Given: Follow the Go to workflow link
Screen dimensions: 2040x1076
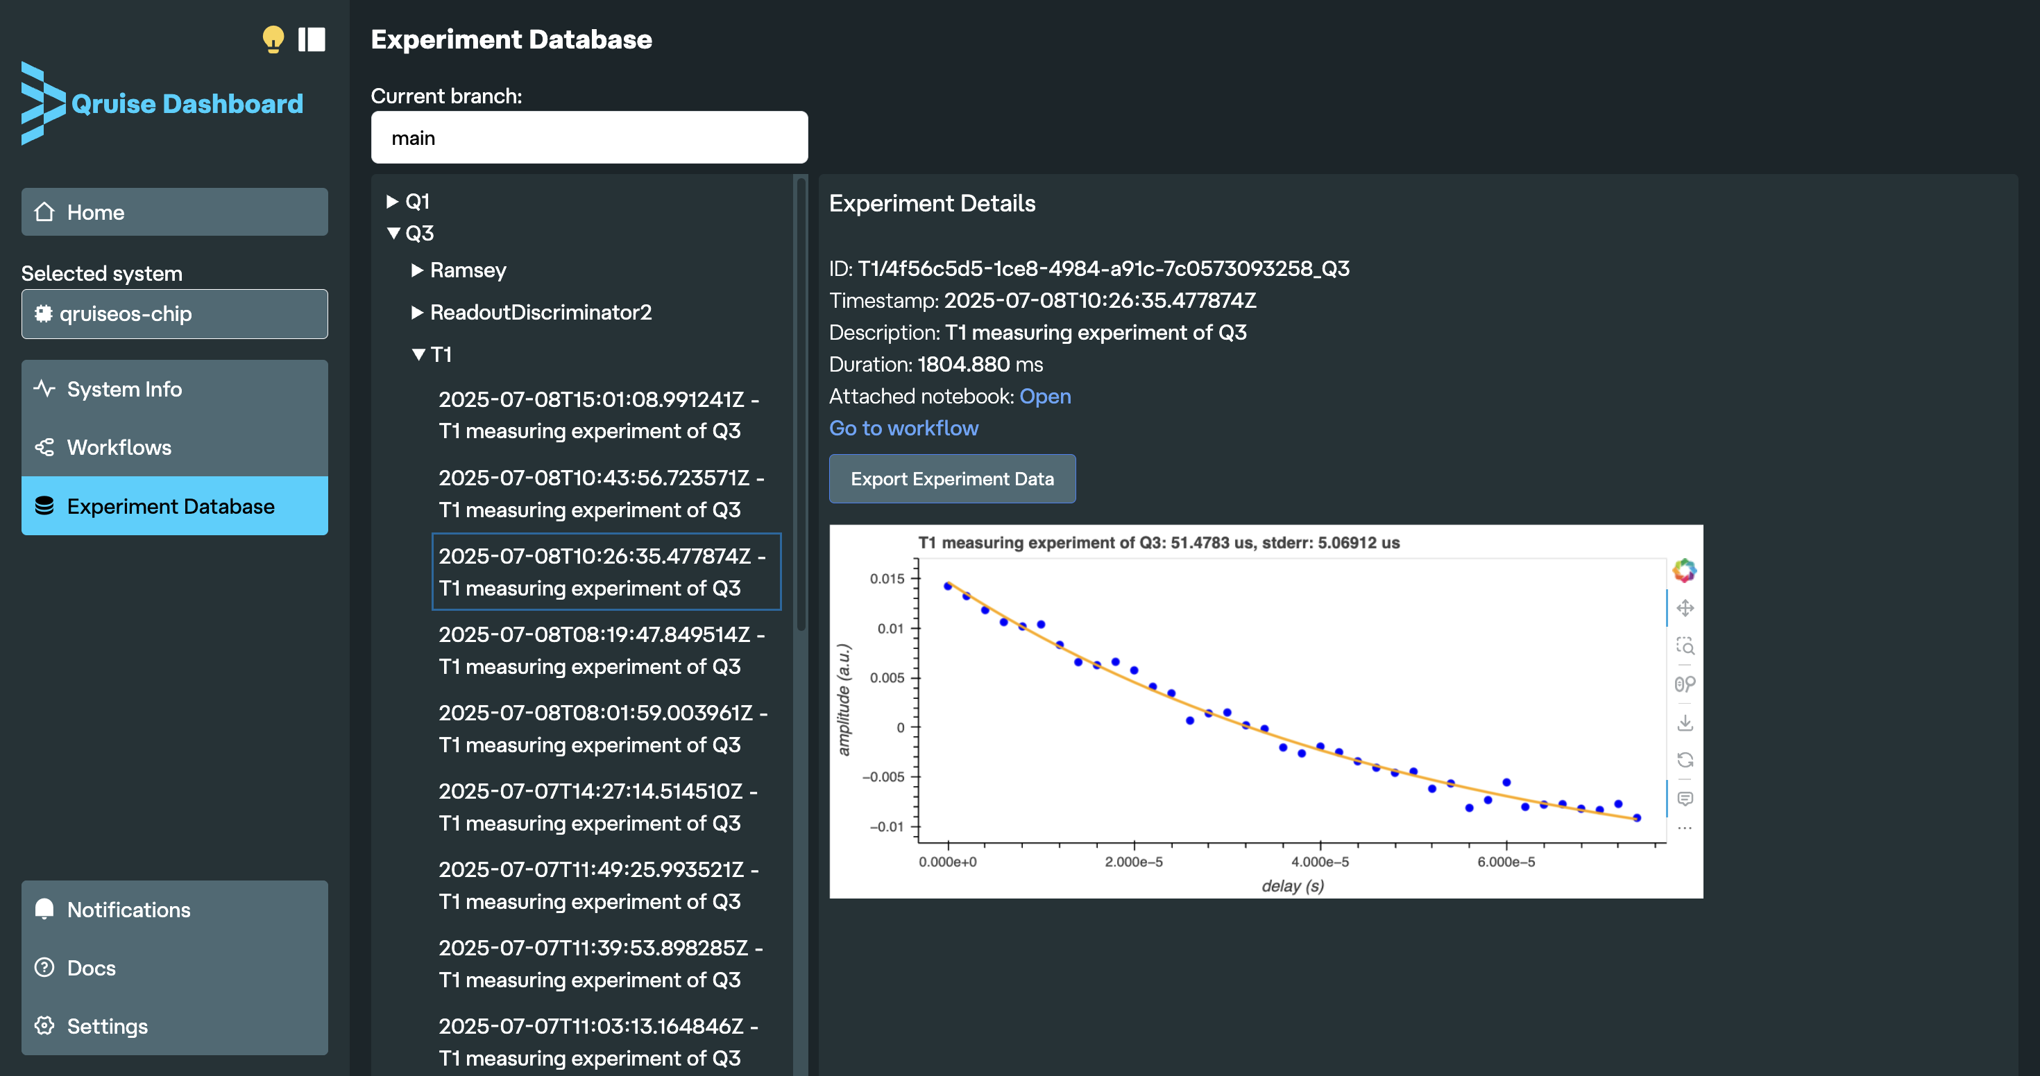Looking at the screenshot, I should (903, 428).
